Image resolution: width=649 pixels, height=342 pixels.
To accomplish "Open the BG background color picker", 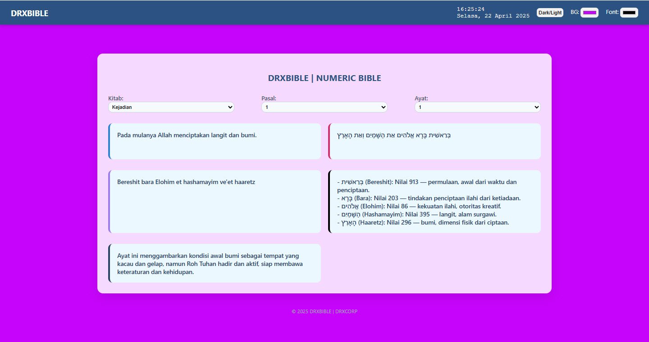I will point(590,13).
